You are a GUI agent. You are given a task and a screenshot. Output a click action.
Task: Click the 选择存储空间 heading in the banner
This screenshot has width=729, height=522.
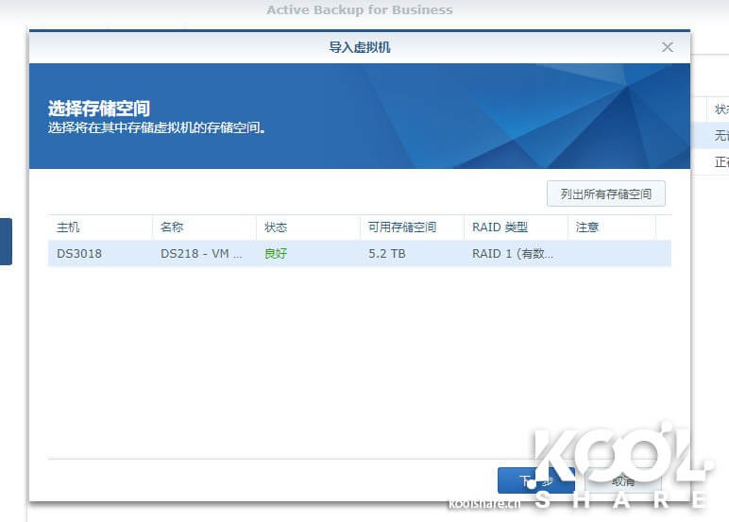pyautogui.click(x=99, y=109)
